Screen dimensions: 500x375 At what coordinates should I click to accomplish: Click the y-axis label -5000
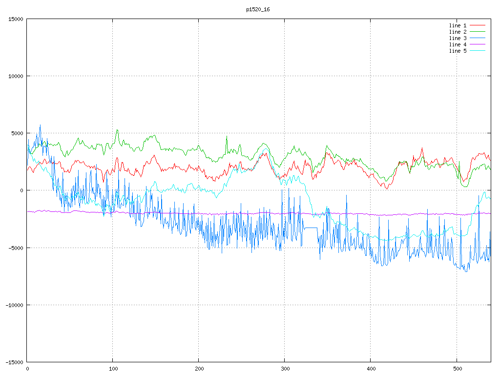tap(16, 248)
